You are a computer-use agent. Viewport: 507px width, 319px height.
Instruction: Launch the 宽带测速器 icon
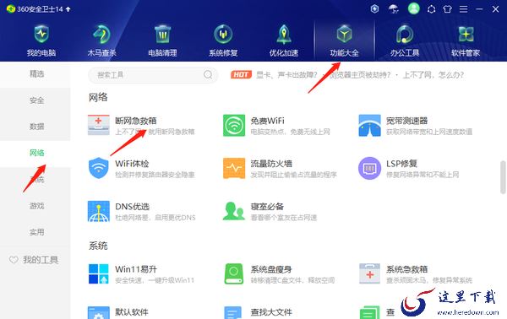(x=369, y=125)
